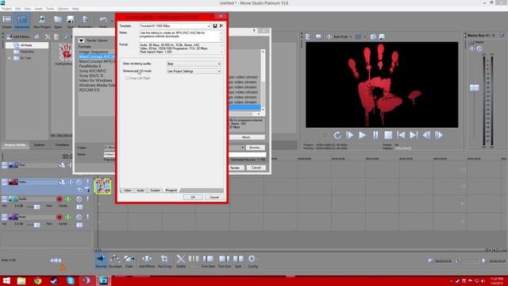Click Play From Start in the preview

pyautogui.click(x=349, y=135)
